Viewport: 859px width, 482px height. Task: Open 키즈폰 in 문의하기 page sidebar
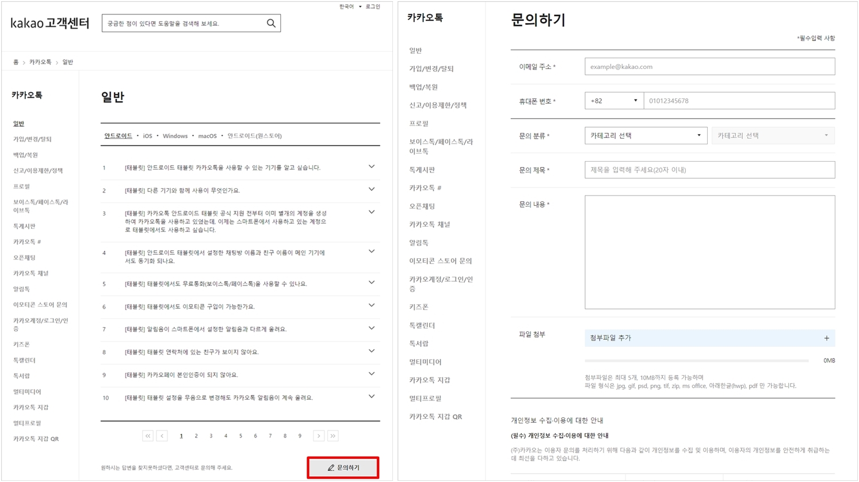[x=419, y=307]
